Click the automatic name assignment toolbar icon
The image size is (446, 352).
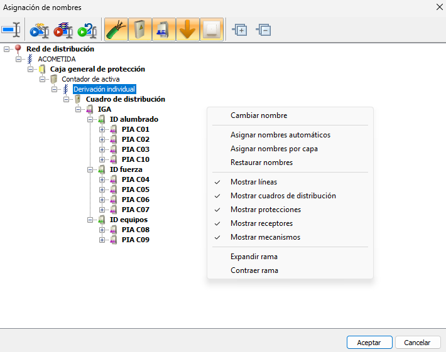(39, 29)
